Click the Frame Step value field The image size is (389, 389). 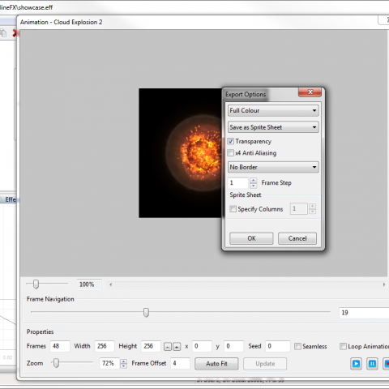(x=238, y=183)
